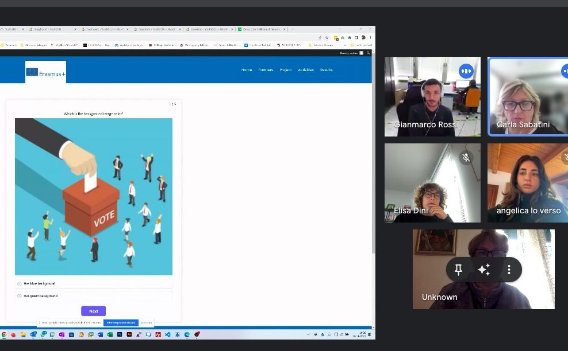568x351 pixels.
Task: Open Visual Studio Code from the taskbar
Action: (x=168, y=335)
